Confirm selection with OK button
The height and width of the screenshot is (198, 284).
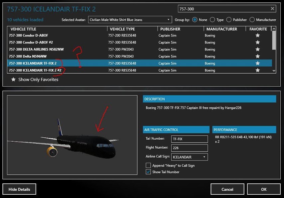point(264,189)
